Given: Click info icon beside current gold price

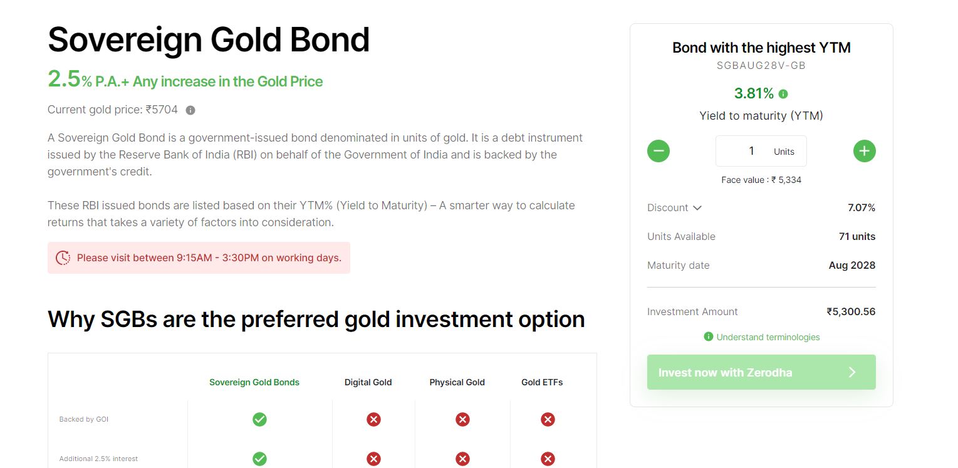Looking at the screenshot, I should pos(190,110).
